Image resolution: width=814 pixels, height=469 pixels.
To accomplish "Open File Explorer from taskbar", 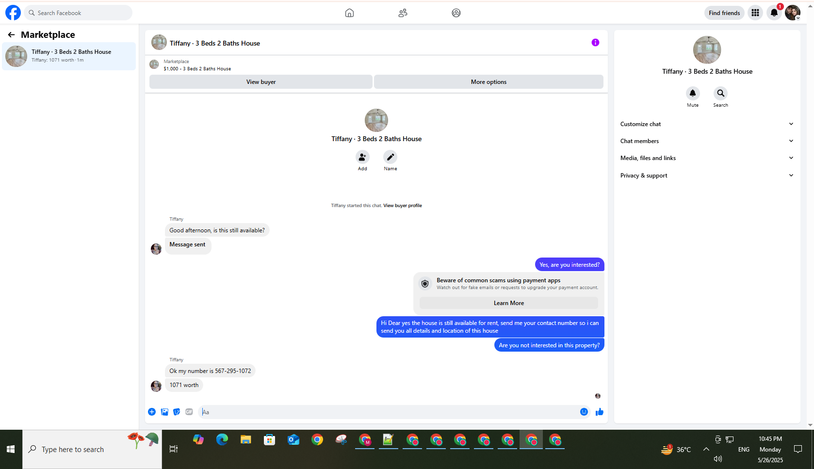I will point(246,440).
